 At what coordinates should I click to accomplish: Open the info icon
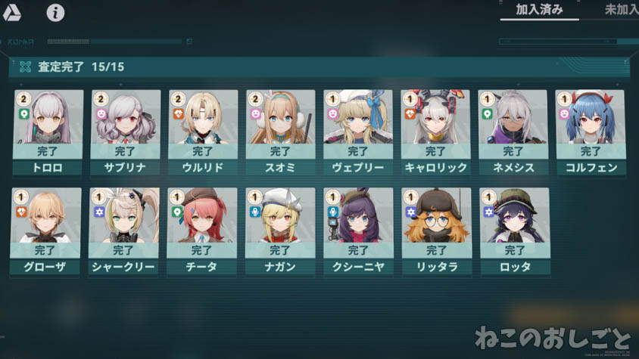coord(55,13)
